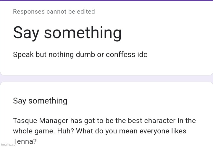Click the smaller "Say something" question label
The height and width of the screenshot is (147, 213).
point(40,101)
